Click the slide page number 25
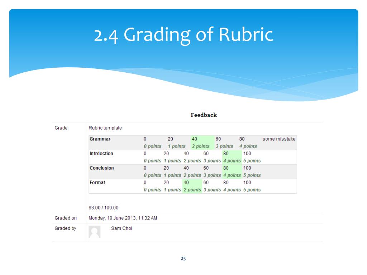Viewport: 367px width, 275px height. click(x=183, y=259)
